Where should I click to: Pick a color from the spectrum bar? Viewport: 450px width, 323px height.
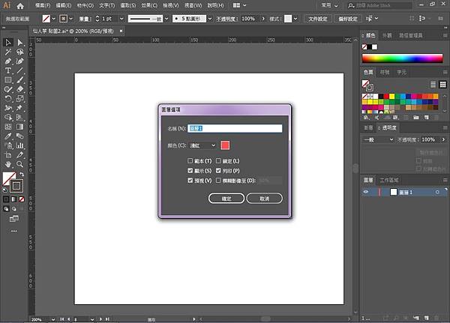(x=402, y=58)
